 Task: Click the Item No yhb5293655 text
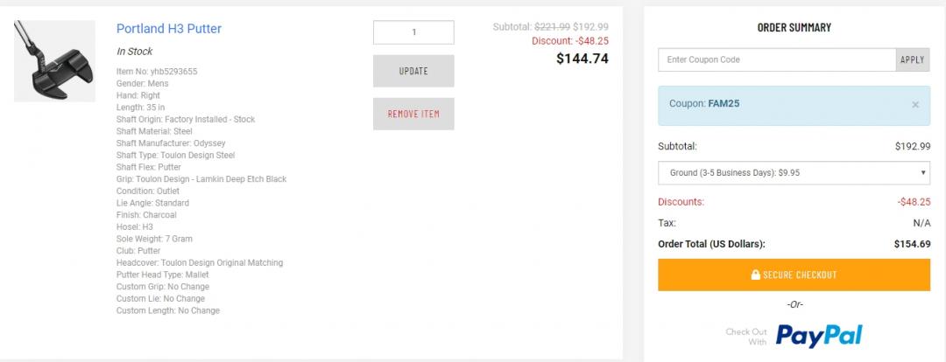coord(157,72)
